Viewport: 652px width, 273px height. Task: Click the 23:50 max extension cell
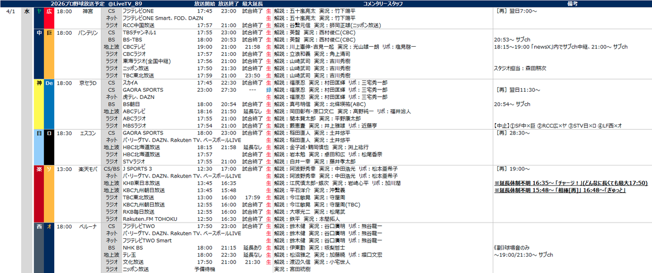[x=253, y=75]
